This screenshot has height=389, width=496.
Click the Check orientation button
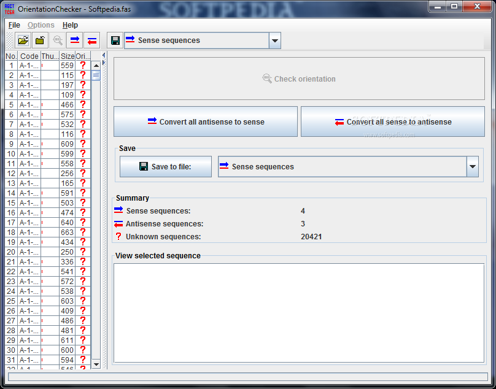click(299, 79)
